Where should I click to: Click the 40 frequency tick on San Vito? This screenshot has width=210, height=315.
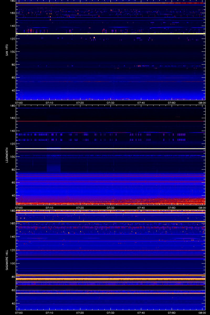click(x=13, y=91)
